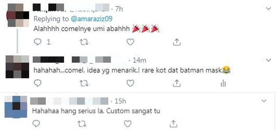Reply to the 'comelnye umi abahhh' tweet
The width and height of the screenshot is (276, 130).
(38, 42)
